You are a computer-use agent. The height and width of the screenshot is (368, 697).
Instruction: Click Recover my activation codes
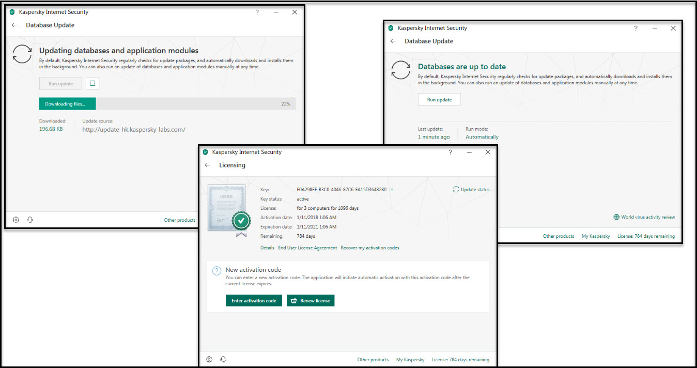click(370, 248)
